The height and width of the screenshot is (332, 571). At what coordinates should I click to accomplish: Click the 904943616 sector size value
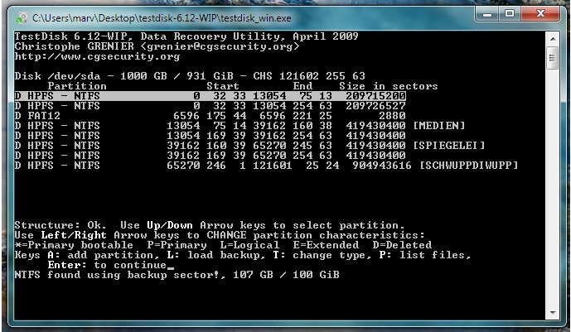(x=382, y=166)
